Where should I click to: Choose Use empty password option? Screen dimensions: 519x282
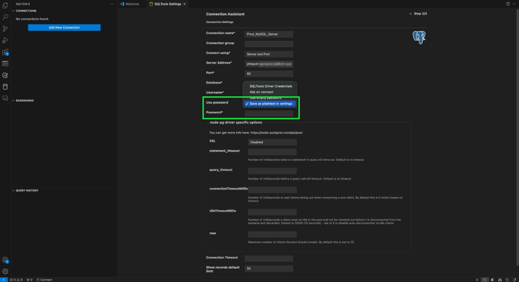click(266, 98)
